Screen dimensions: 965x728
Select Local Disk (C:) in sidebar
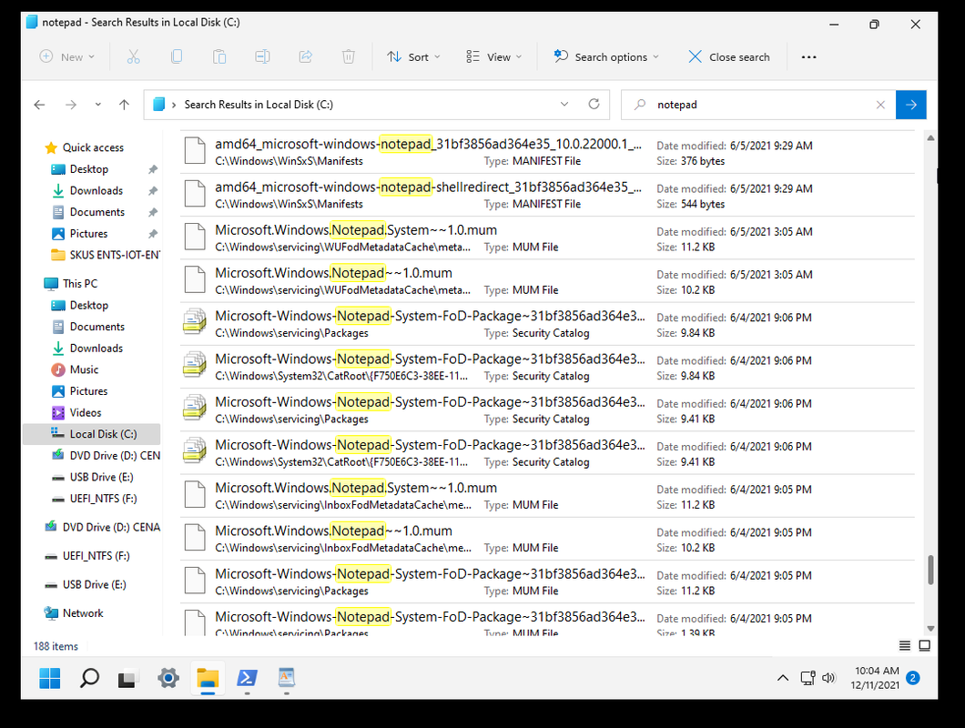92,434
